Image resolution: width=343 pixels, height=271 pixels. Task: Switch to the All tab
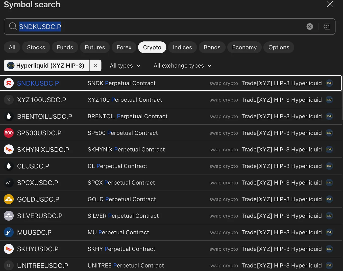12,47
